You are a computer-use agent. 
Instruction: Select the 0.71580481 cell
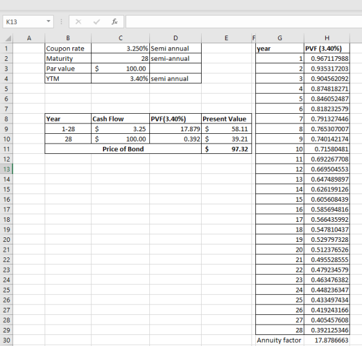click(327, 149)
